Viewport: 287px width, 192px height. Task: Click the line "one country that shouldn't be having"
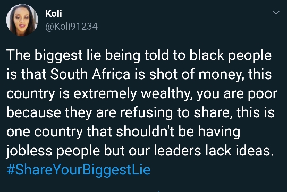123,132
